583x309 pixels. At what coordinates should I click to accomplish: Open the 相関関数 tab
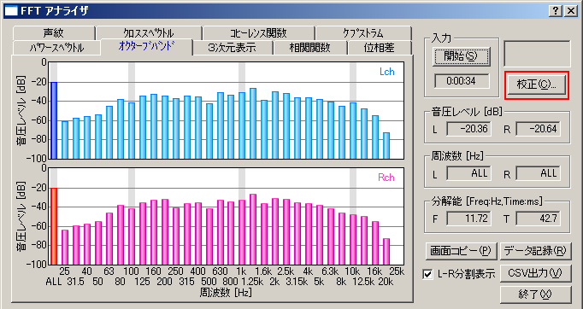pos(309,48)
